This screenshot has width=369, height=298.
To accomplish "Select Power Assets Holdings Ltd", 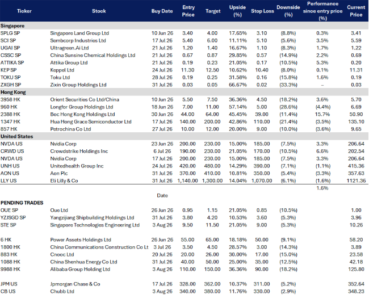I will 81,240.
